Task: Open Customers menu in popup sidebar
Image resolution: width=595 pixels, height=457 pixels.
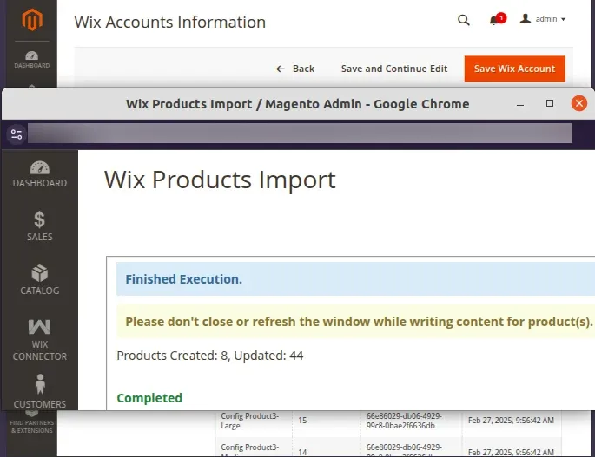Action: [x=39, y=391]
